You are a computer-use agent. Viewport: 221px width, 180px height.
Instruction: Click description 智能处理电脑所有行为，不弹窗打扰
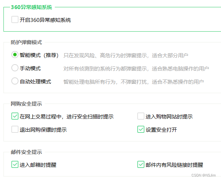pos(105,82)
